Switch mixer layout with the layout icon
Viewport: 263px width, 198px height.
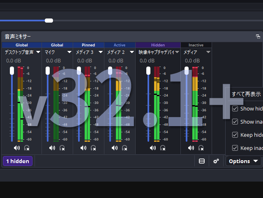(x=202, y=161)
